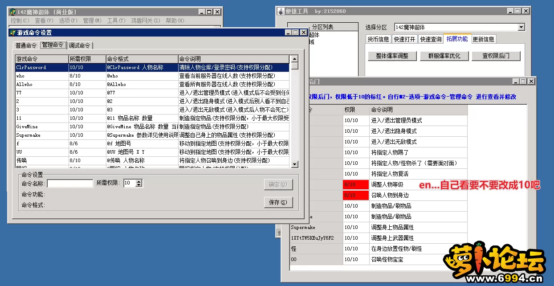Maximize the 便捷工具 window
This screenshot has width=554, height=286.
click(x=518, y=11)
